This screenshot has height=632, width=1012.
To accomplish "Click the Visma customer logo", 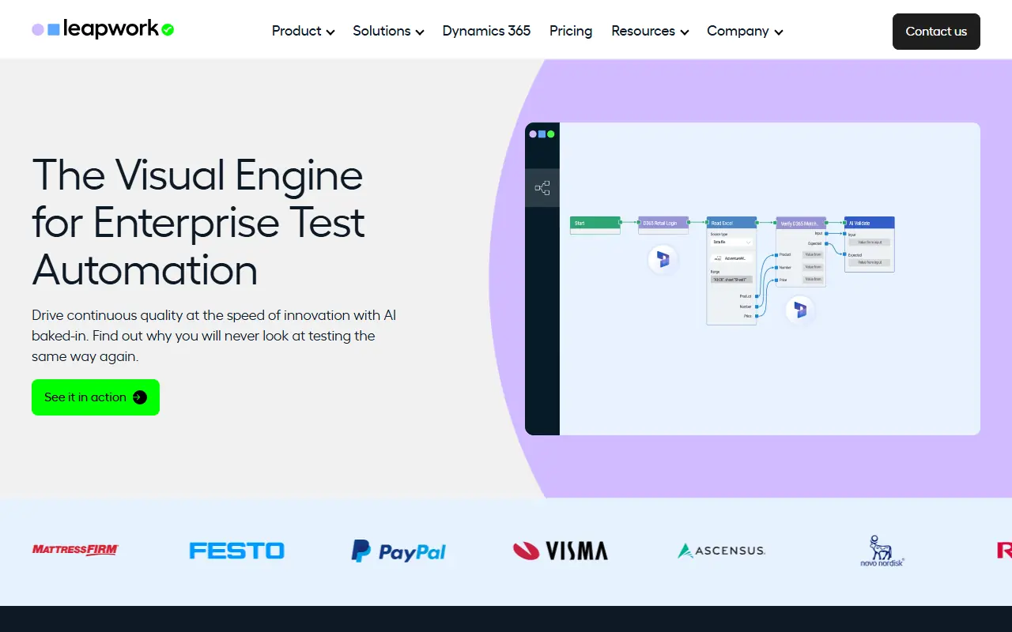I will [x=561, y=551].
